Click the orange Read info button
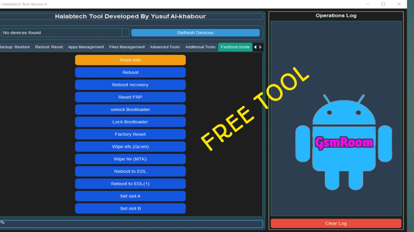The height and width of the screenshot is (232, 414). pyautogui.click(x=130, y=60)
